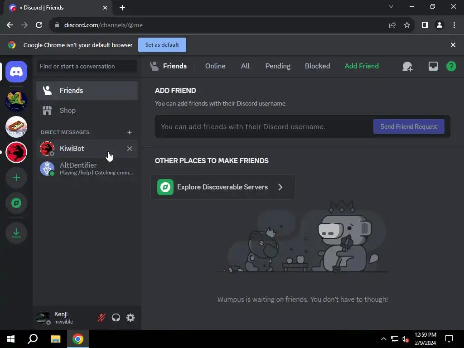Click the Find or start a conversation box
This screenshot has height=348, width=464.
tap(87, 66)
